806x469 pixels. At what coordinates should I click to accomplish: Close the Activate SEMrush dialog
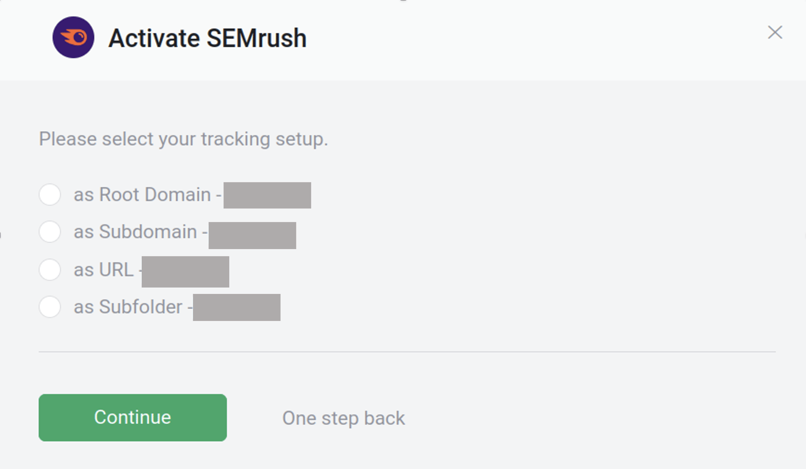click(x=775, y=32)
